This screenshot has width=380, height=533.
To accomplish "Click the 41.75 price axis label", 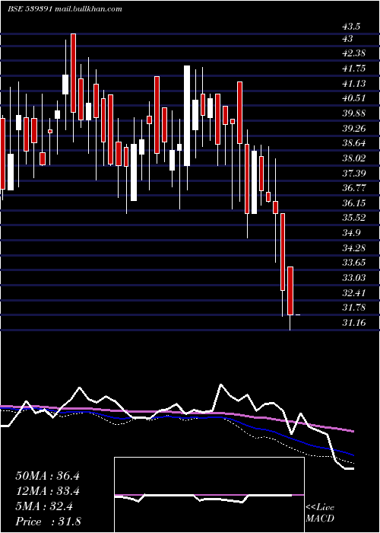I will pyautogui.click(x=353, y=69).
